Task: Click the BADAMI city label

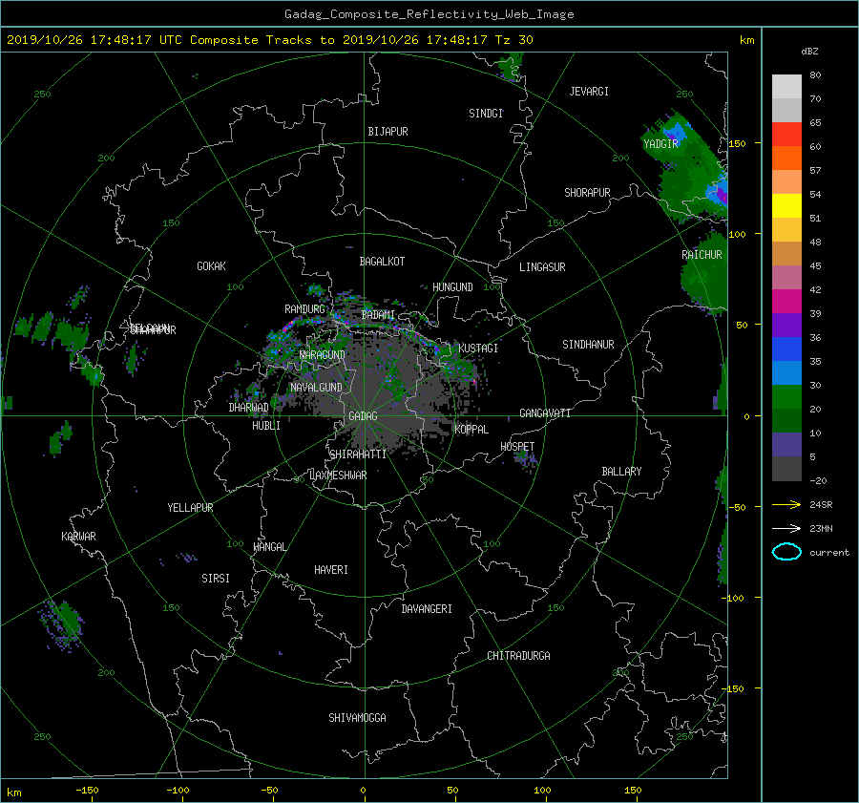Action: tap(378, 315)
